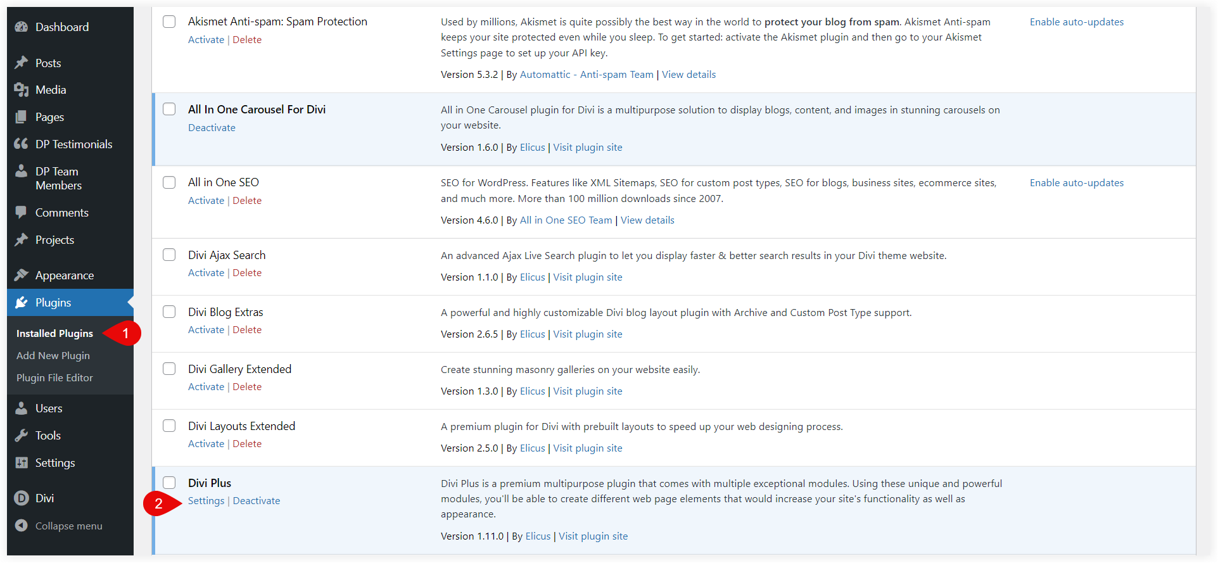Check the Divi Ajax Search checkbox
The image size is (1218, 563).
click(x=169, y=255)
